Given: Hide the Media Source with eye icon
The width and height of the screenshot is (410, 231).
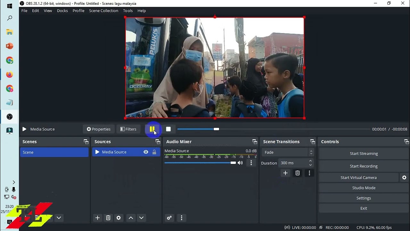Looking at the screenshot, I should pyautogui.click(x=146, y=152).
